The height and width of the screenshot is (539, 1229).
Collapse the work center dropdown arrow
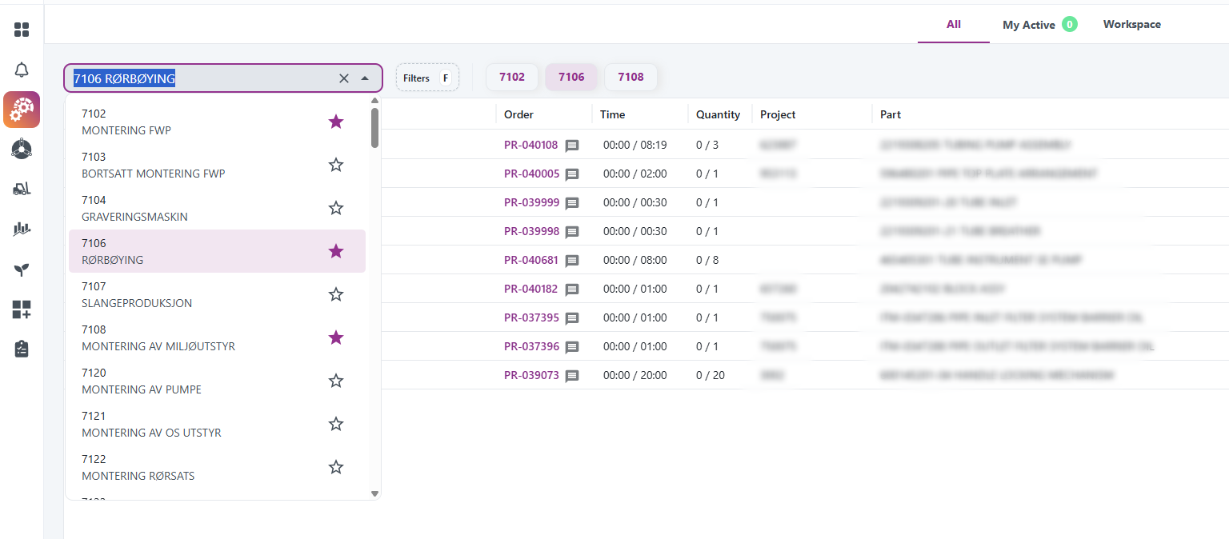(x=365, y=78)
